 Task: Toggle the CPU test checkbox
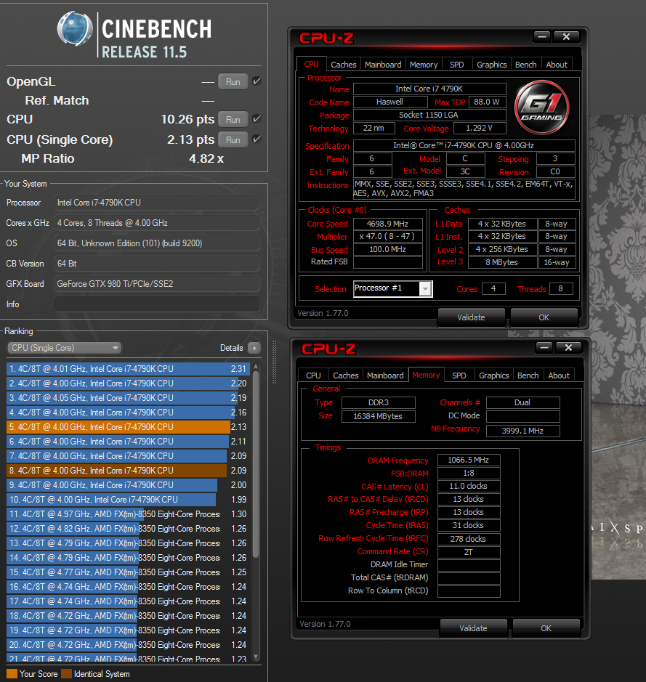pyautogui.click(x=257, y=118)
